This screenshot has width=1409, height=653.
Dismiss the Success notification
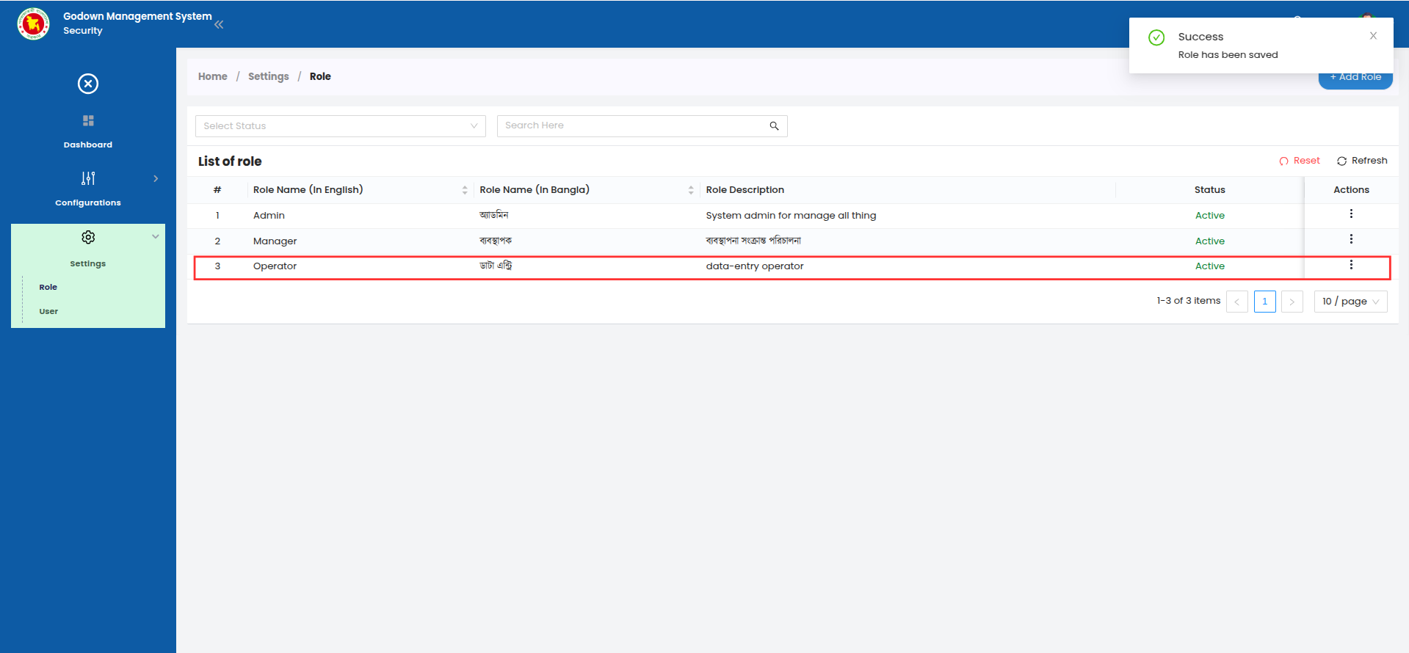[1372, 36]
